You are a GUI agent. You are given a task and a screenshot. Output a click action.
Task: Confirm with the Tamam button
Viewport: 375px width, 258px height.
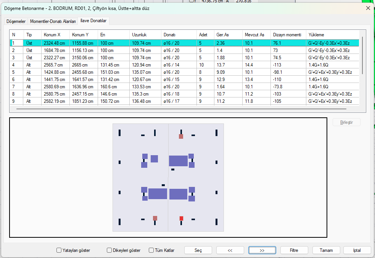pos(326,250)
